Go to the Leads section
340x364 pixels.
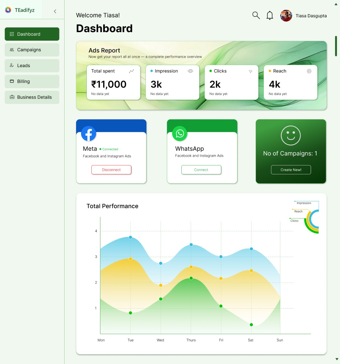(x=32, y=66)
